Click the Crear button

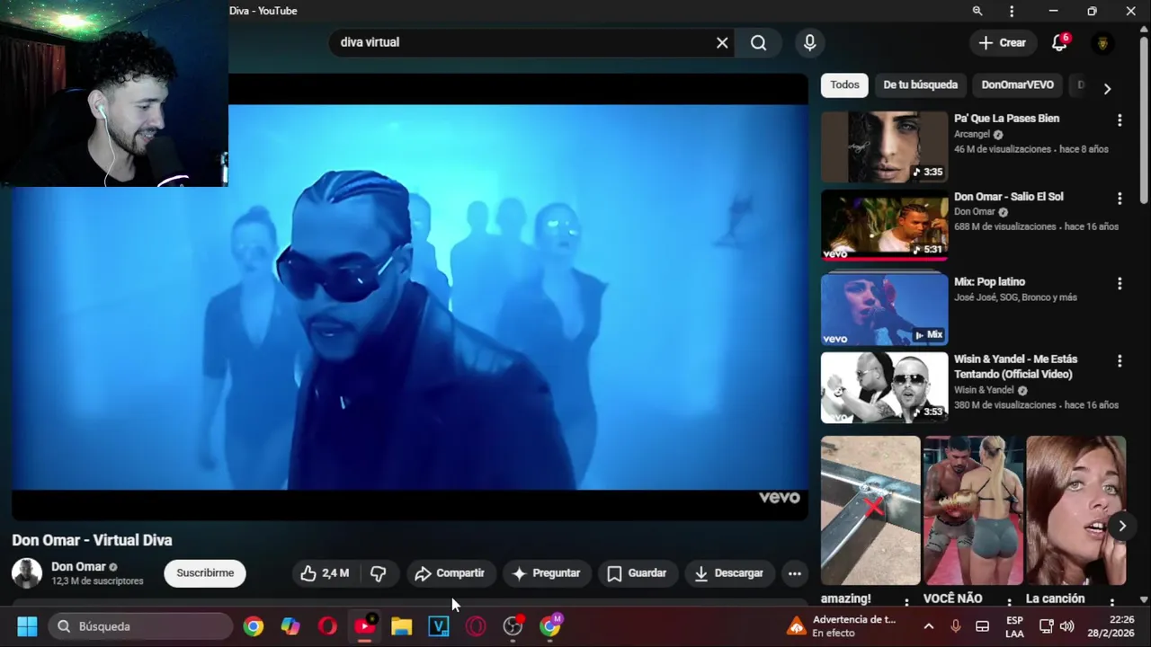[x=1002, y=42]
